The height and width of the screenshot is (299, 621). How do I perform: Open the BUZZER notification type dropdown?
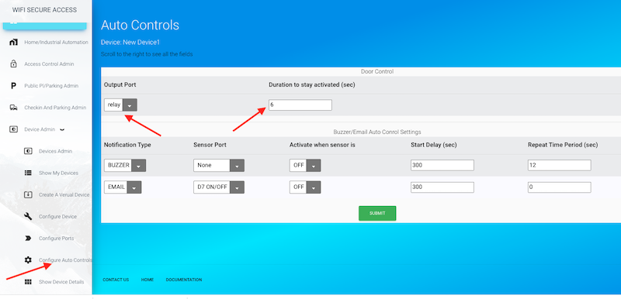[x=125, y=166]
